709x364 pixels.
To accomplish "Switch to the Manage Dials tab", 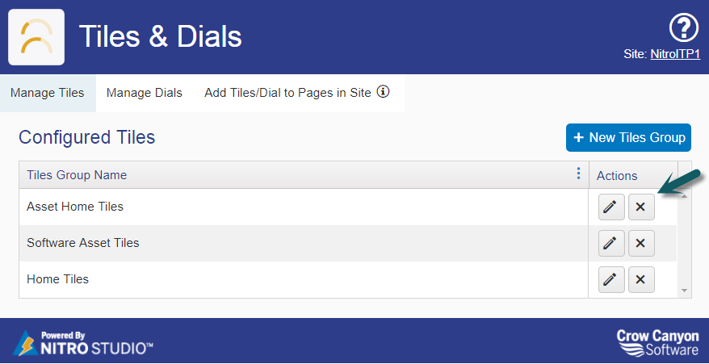I will (x=145, y=93).
